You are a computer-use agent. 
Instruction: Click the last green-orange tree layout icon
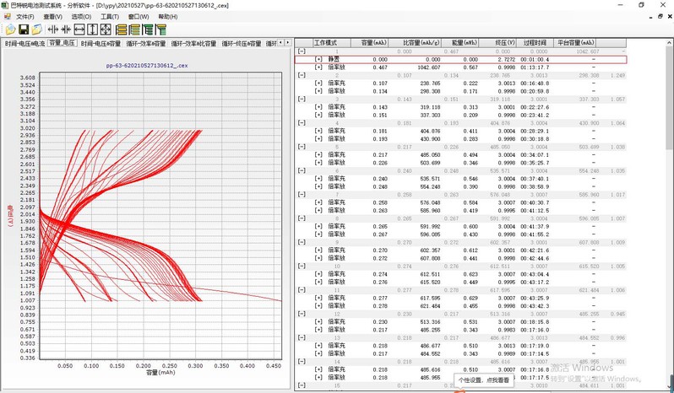[x=160, y=30]
